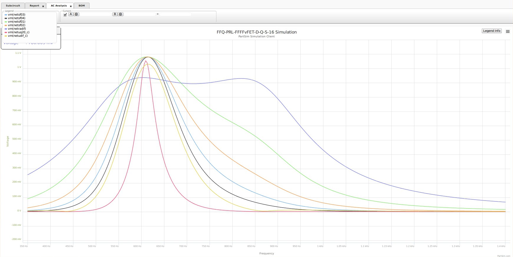Clear cursor A with its reset icon
The width and height of the screenshot is (513, 257).
[x=76, y=14]
